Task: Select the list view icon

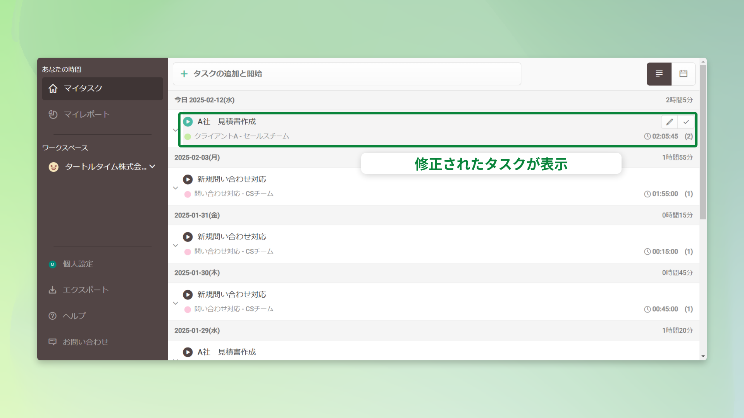Action: [x=659, y=74]
